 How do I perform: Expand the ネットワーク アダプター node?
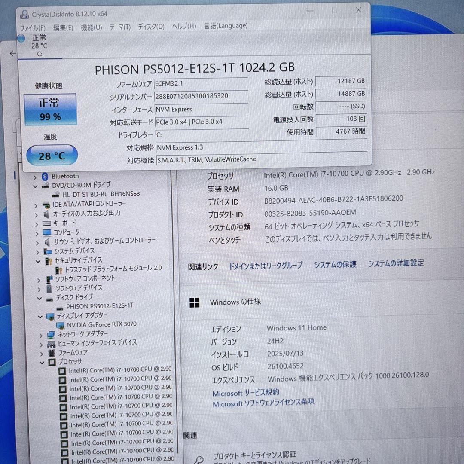pos(41,336)
